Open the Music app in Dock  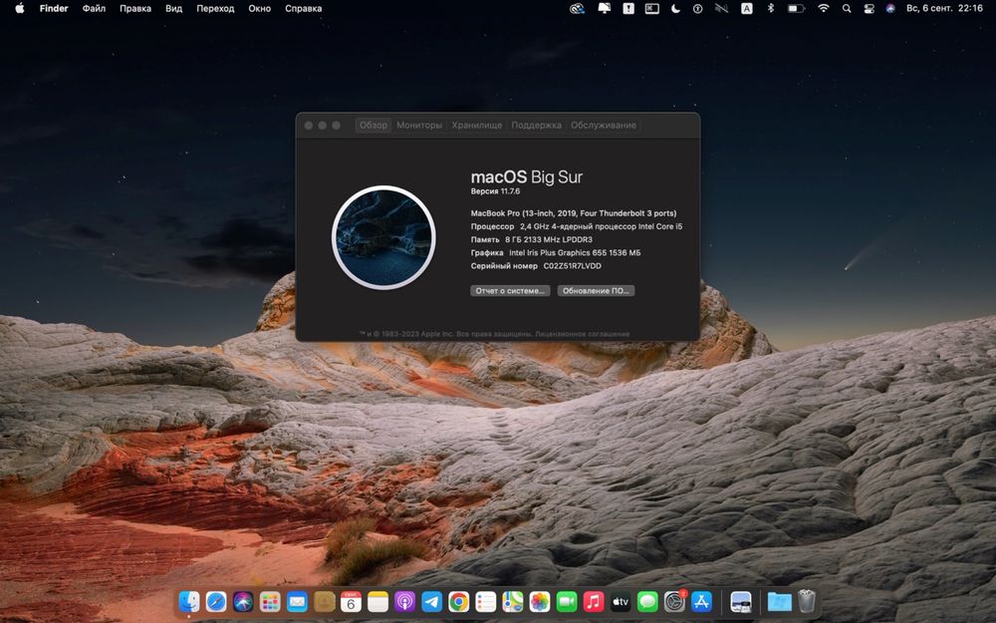pyautogui.click(x=594, y=601)
